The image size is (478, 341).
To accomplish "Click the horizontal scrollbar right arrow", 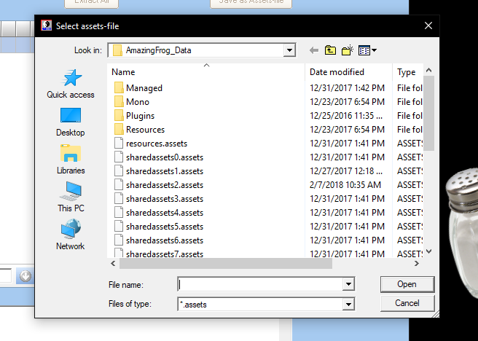I will [x=417, y=263].
